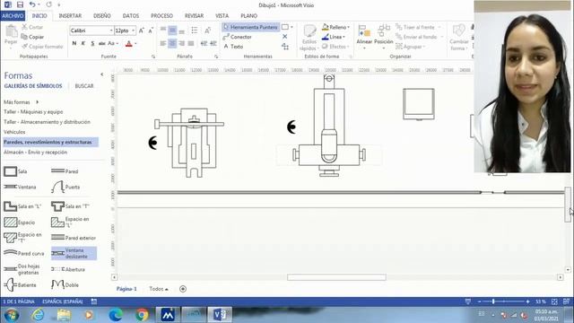
Task: Open the Calibri font name combo box
Action: tap(91, 31)
